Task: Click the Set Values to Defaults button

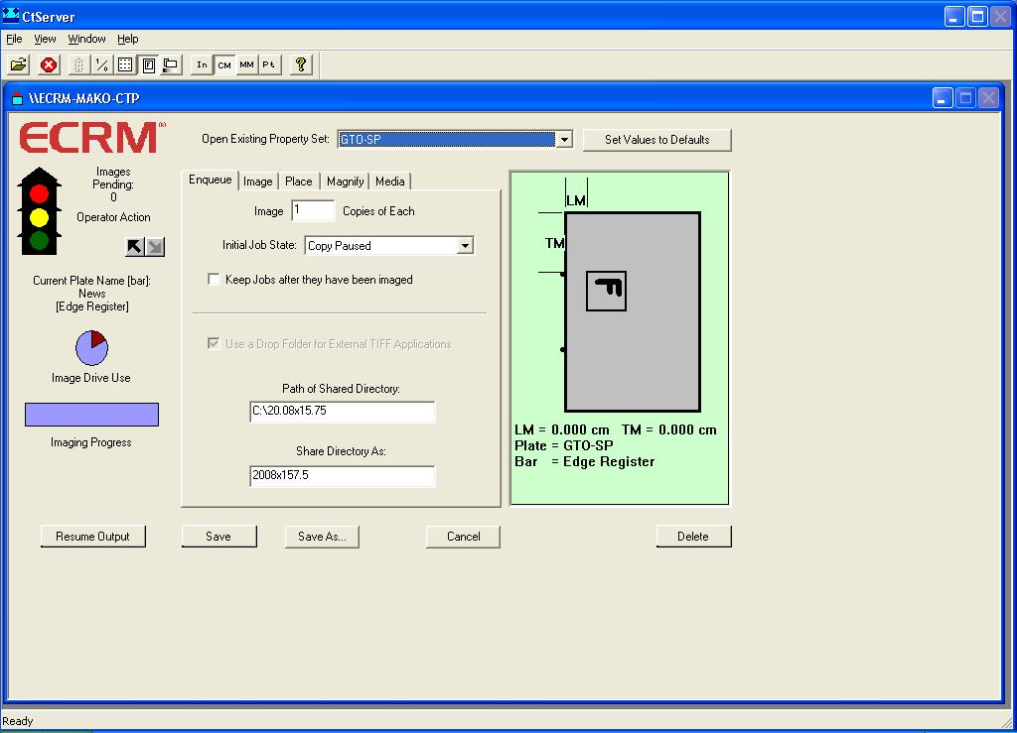Action: [x=656, y=140]
